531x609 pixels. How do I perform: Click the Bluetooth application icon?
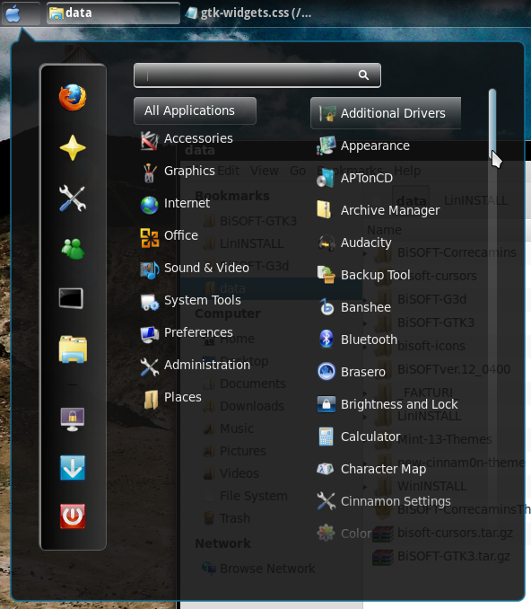(x=326, y=340)
